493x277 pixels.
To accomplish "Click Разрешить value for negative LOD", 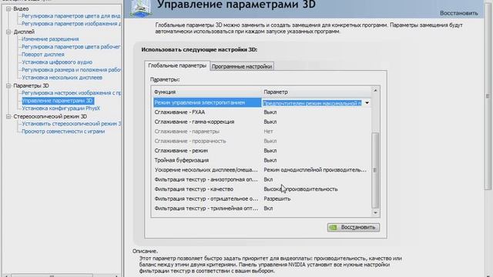I will 277,199.
